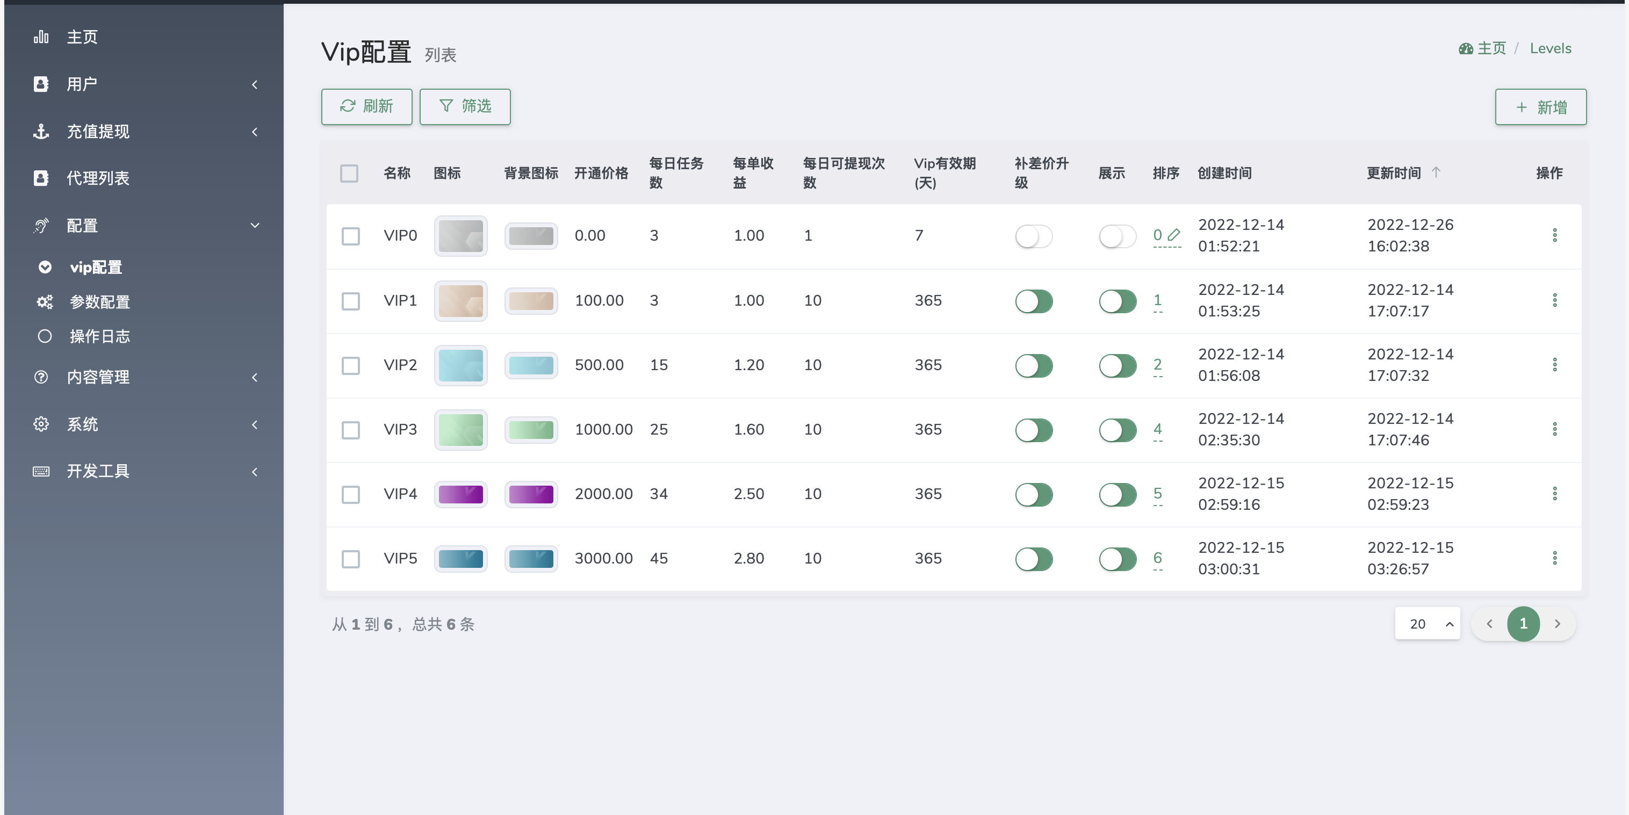
Task: Expand the 用户 sidebar menu
Action: [143, 85]
